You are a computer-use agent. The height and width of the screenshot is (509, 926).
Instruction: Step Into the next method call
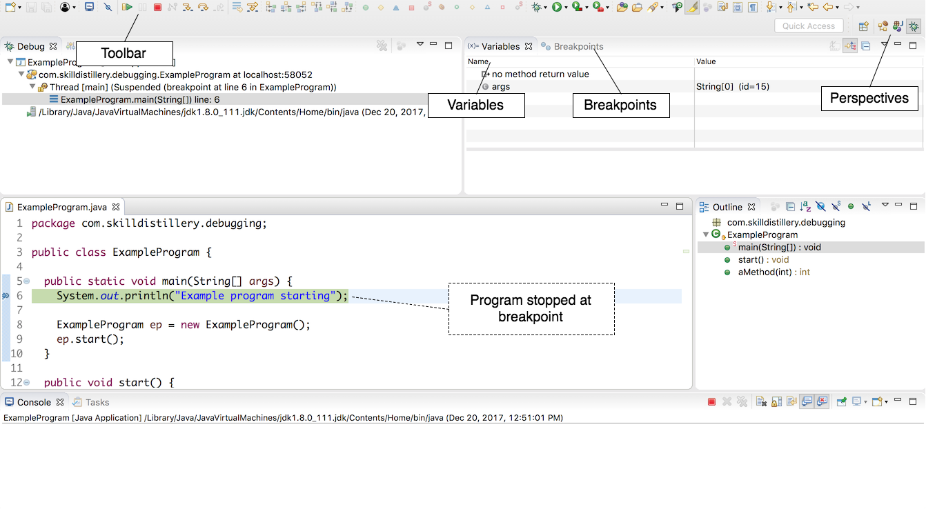pos(188,8)
